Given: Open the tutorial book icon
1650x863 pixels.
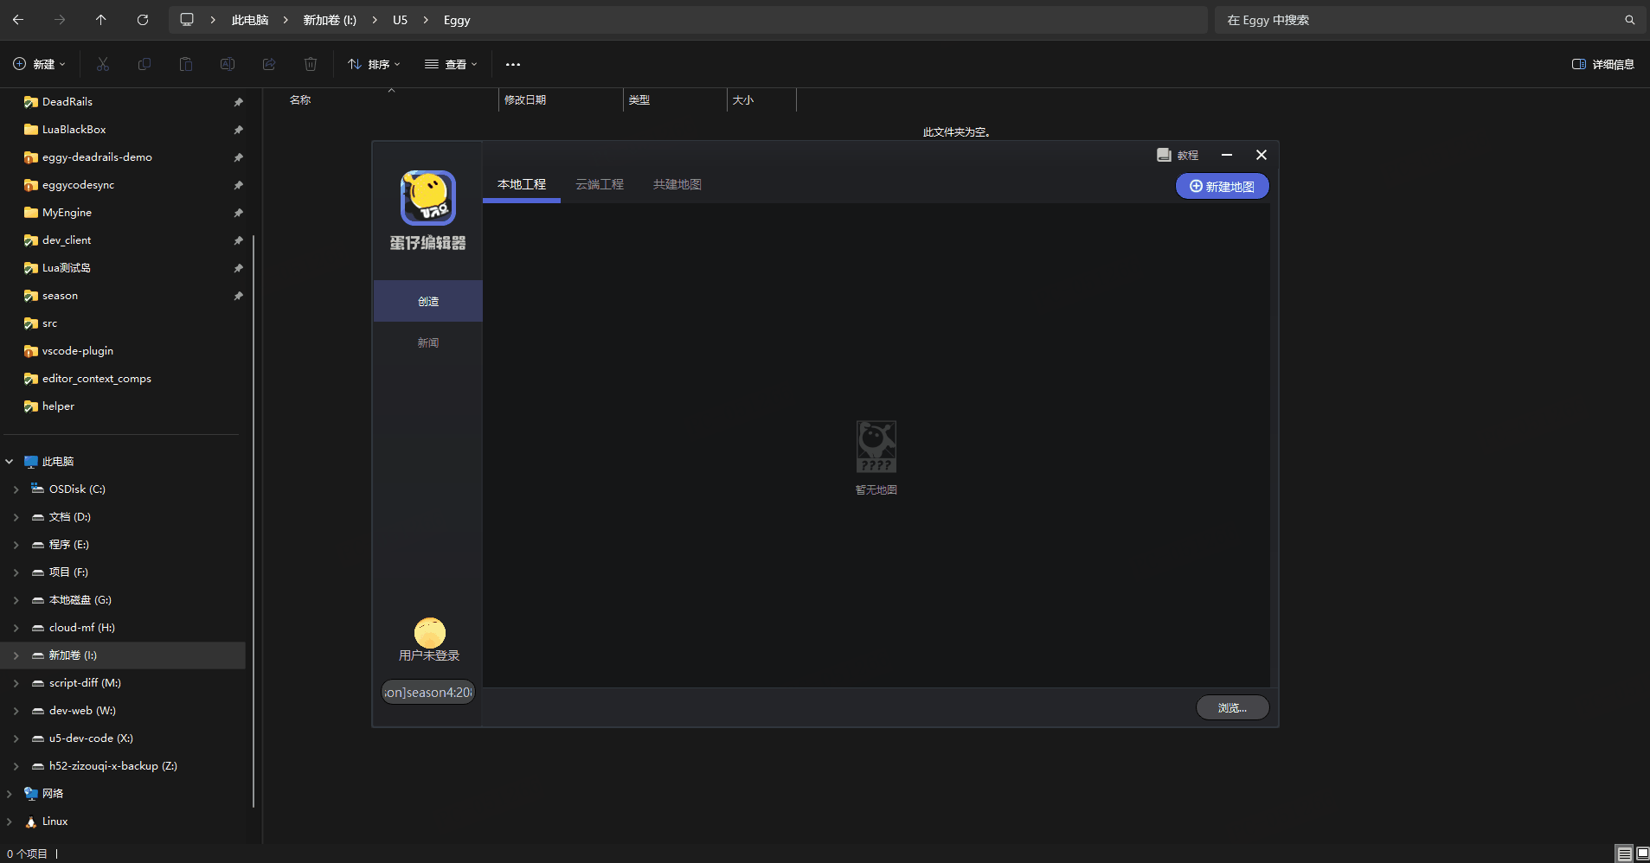Looking at the screenshot, I should point(1164,155).
